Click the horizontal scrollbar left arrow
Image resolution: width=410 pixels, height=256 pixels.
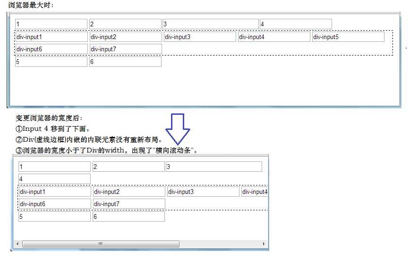click(x=17, y=244)
